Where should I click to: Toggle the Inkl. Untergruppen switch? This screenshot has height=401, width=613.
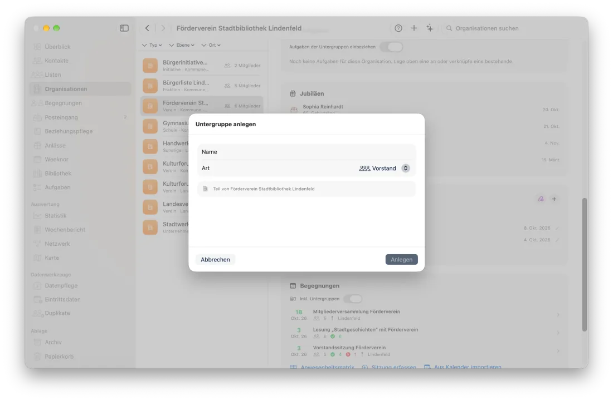pos(353,299)
